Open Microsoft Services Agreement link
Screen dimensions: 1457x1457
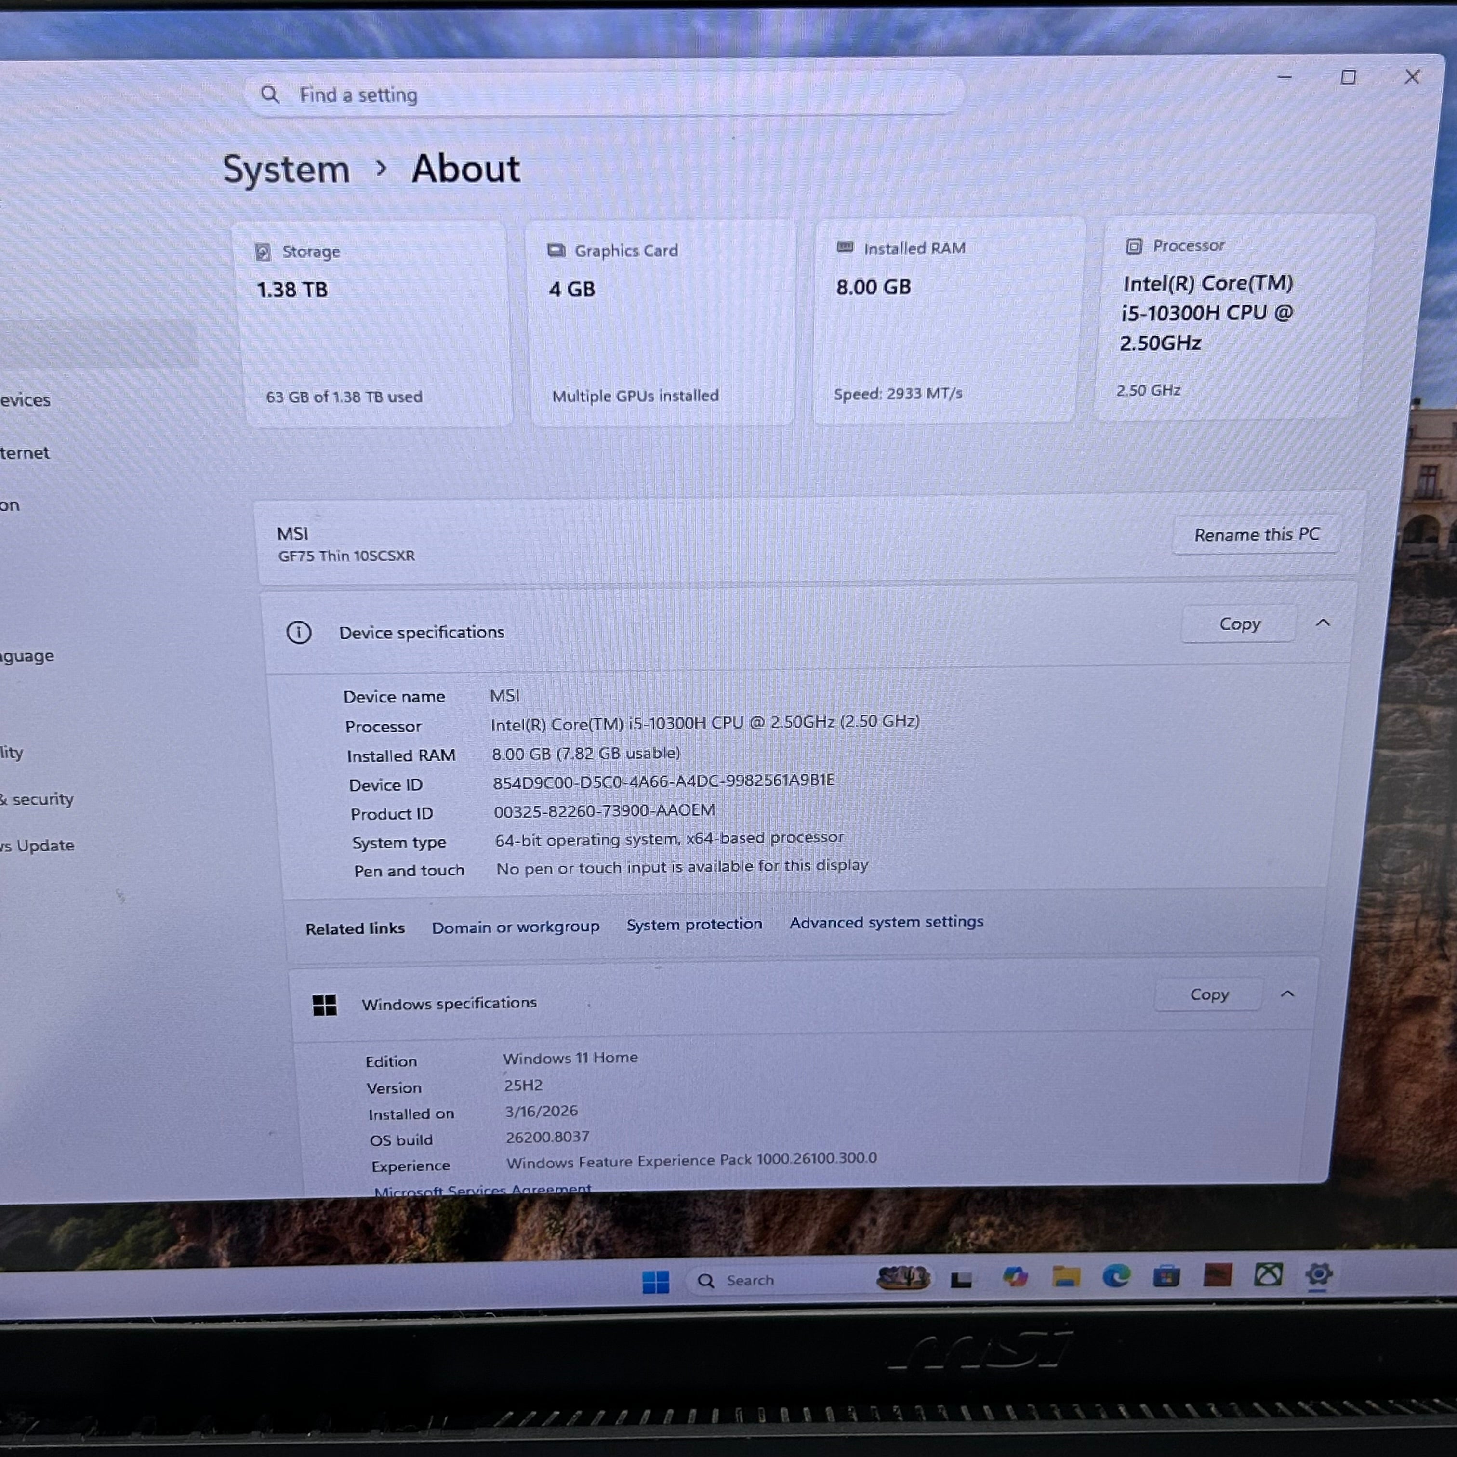(x=483, y=1189)
